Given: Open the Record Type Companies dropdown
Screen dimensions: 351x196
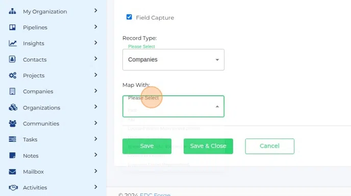Looking at the screenshot, I should (173, 60).
